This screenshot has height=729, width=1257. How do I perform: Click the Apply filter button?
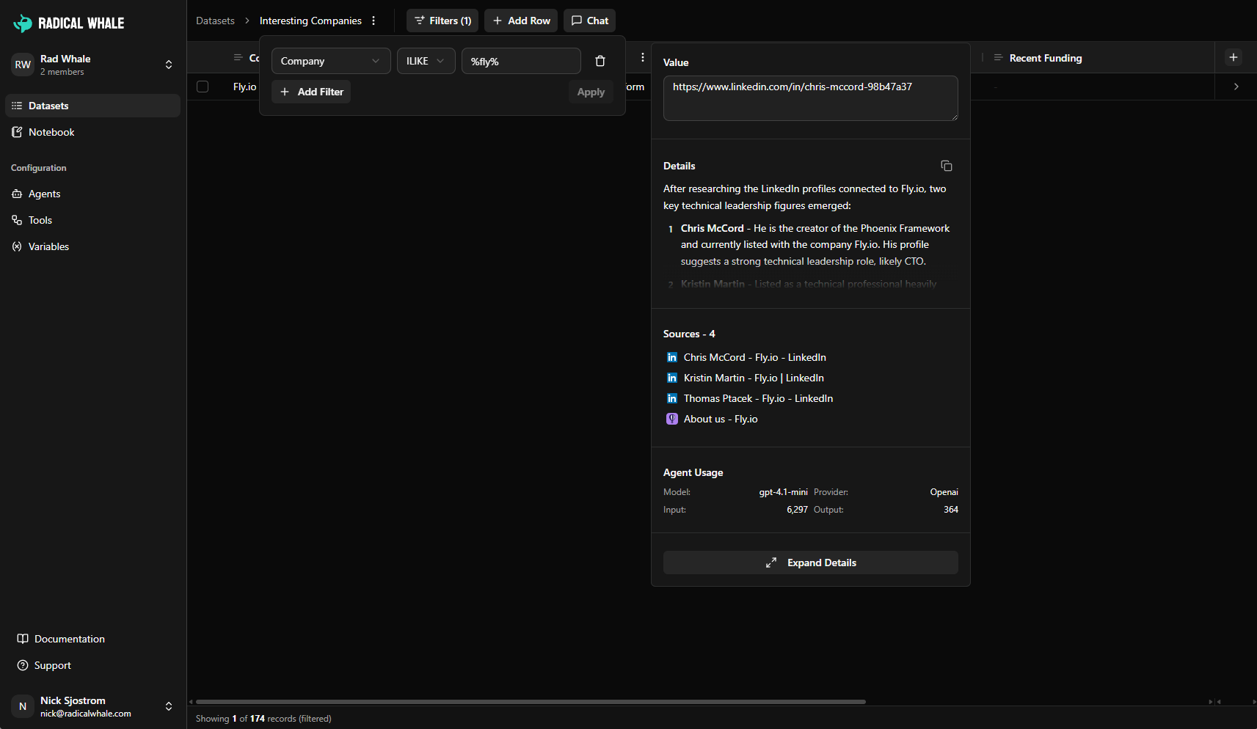591,92
